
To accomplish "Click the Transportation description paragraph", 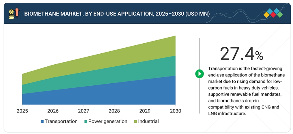I will pyautogui.click(x=245, y=91).
